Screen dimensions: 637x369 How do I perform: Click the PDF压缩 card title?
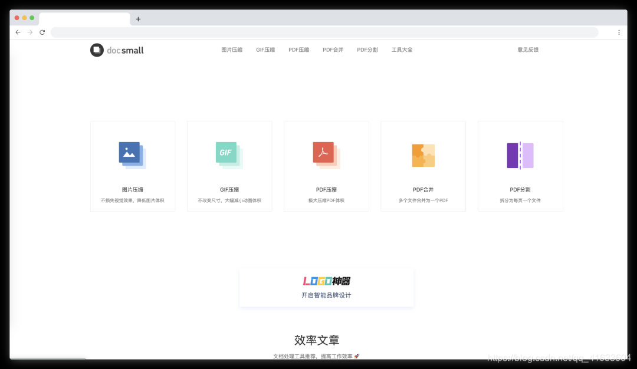[x=326, y=190]
